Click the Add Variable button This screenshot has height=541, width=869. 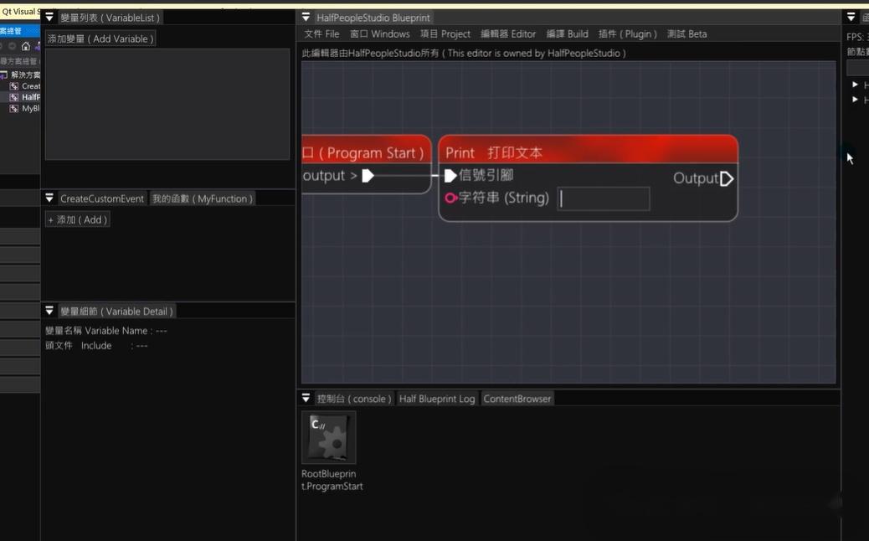[x=100, y=38]
